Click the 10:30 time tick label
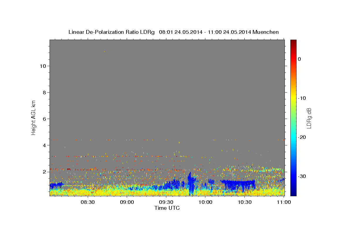352x235 pixels. (x=245, y=202)
